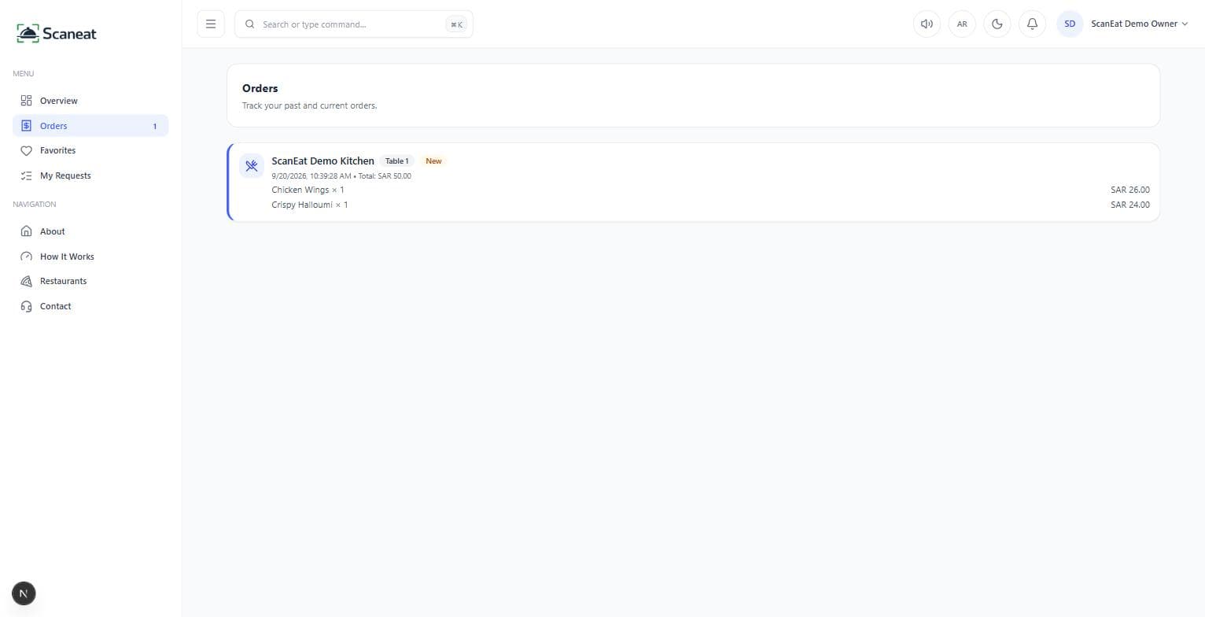This screenshot has width=1205, height=617.
Task: Toggle dark mode moon icon
Action: (997, 24)
